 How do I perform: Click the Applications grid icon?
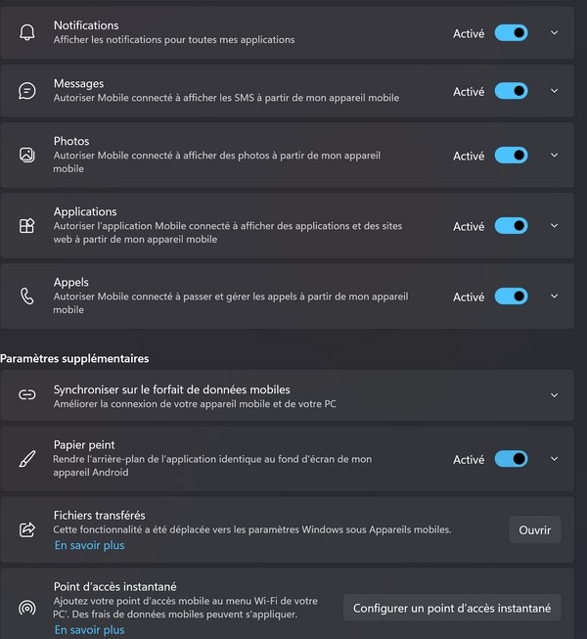pos(26,225)
